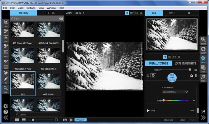The height and width of the screenshot is (124, 209).
Task: Switch to the Develop module
Action: point(203,50)
